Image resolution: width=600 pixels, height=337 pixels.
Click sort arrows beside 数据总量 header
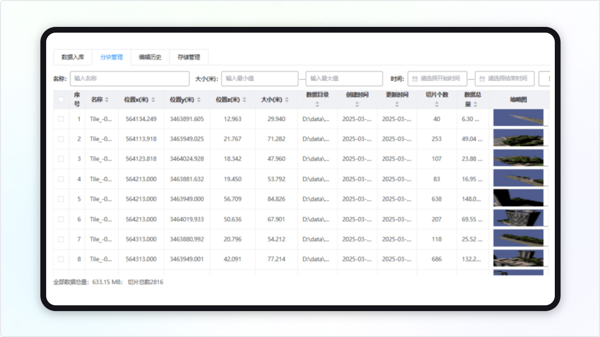[475, 104]
